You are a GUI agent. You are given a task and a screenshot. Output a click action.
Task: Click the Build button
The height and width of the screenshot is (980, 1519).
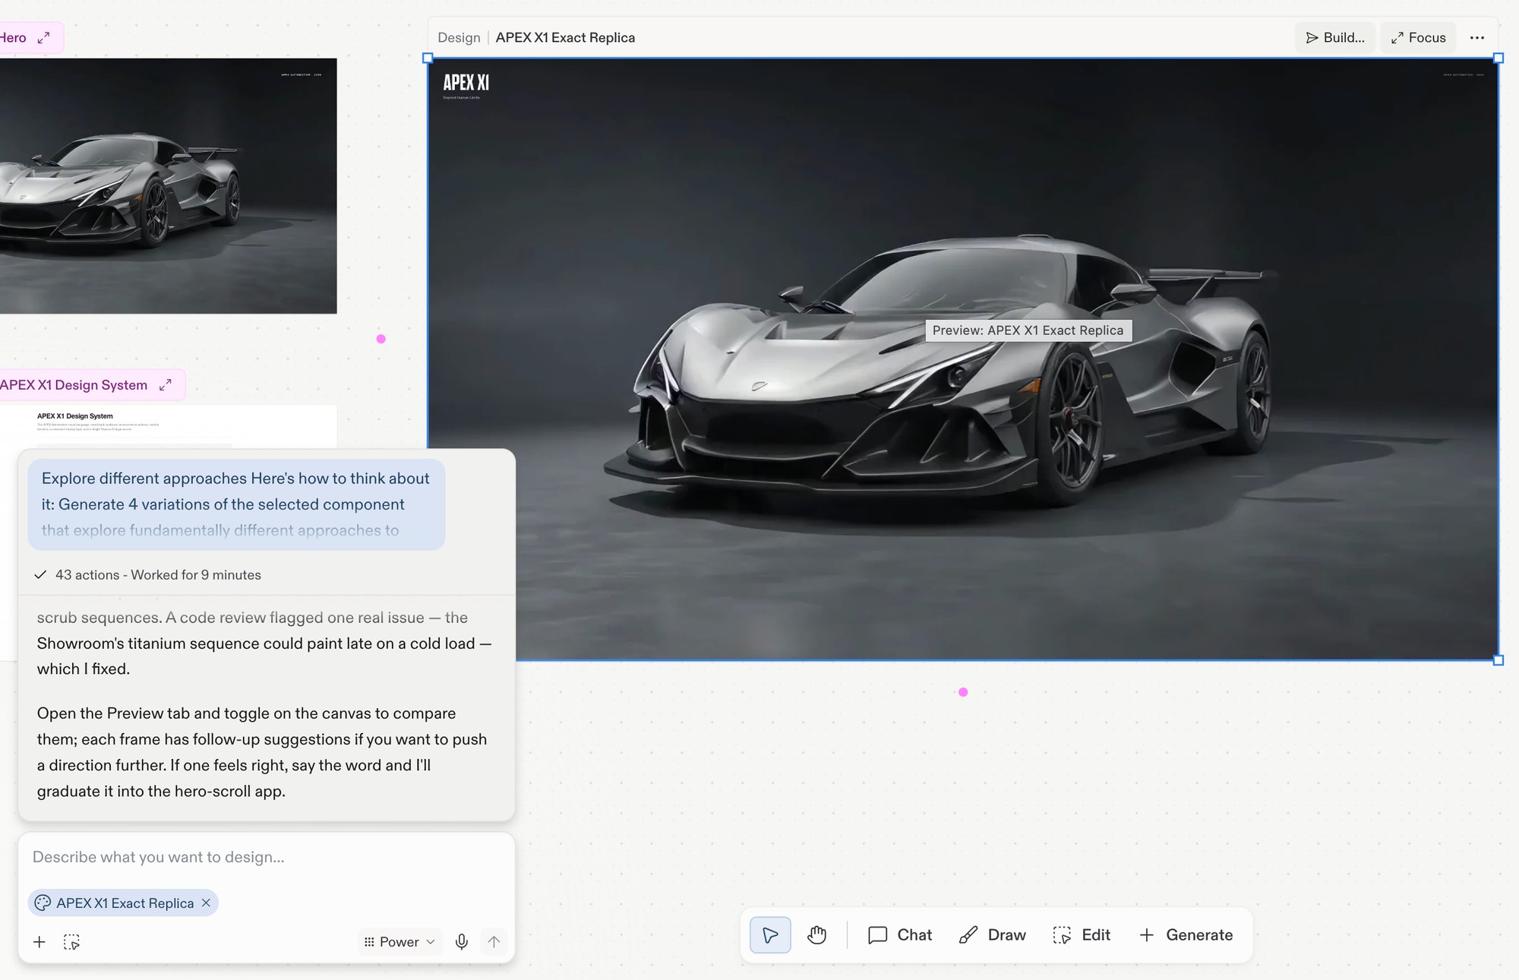(x=1334, y=37)
